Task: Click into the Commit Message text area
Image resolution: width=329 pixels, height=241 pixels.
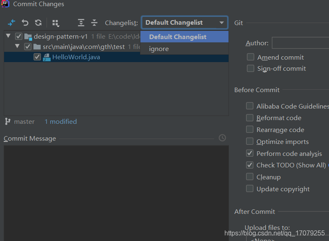Action: (x=116, y=193)
